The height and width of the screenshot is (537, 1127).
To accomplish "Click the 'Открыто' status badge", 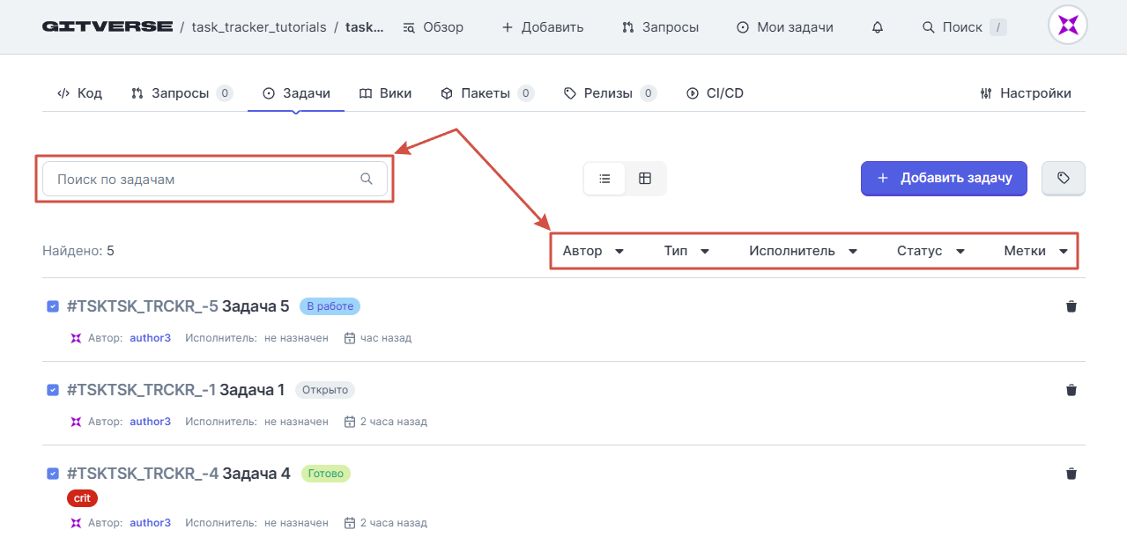I will (x=325, y=390).
